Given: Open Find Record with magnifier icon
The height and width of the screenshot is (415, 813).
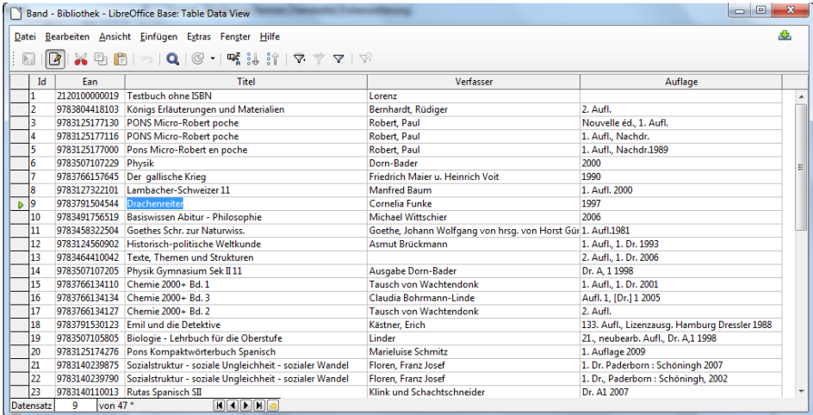Looking at the screenshot, I should click(172, 59).
